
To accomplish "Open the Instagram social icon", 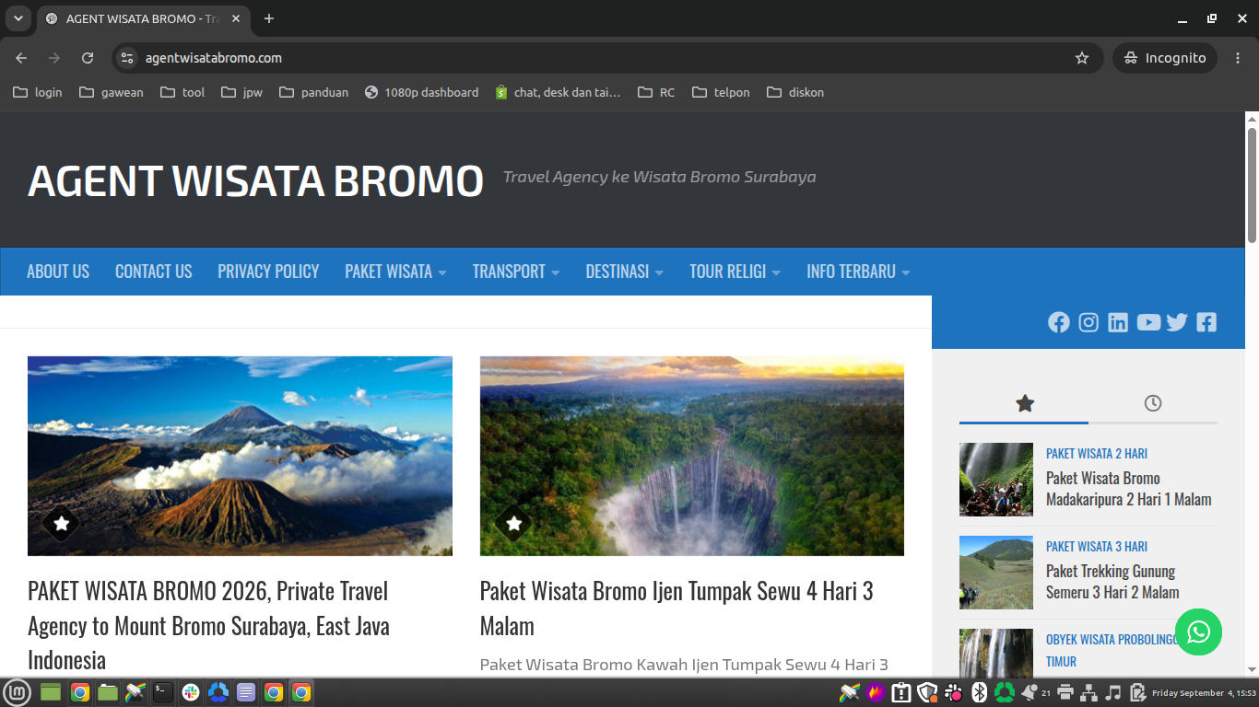I will click(1088, 322).
